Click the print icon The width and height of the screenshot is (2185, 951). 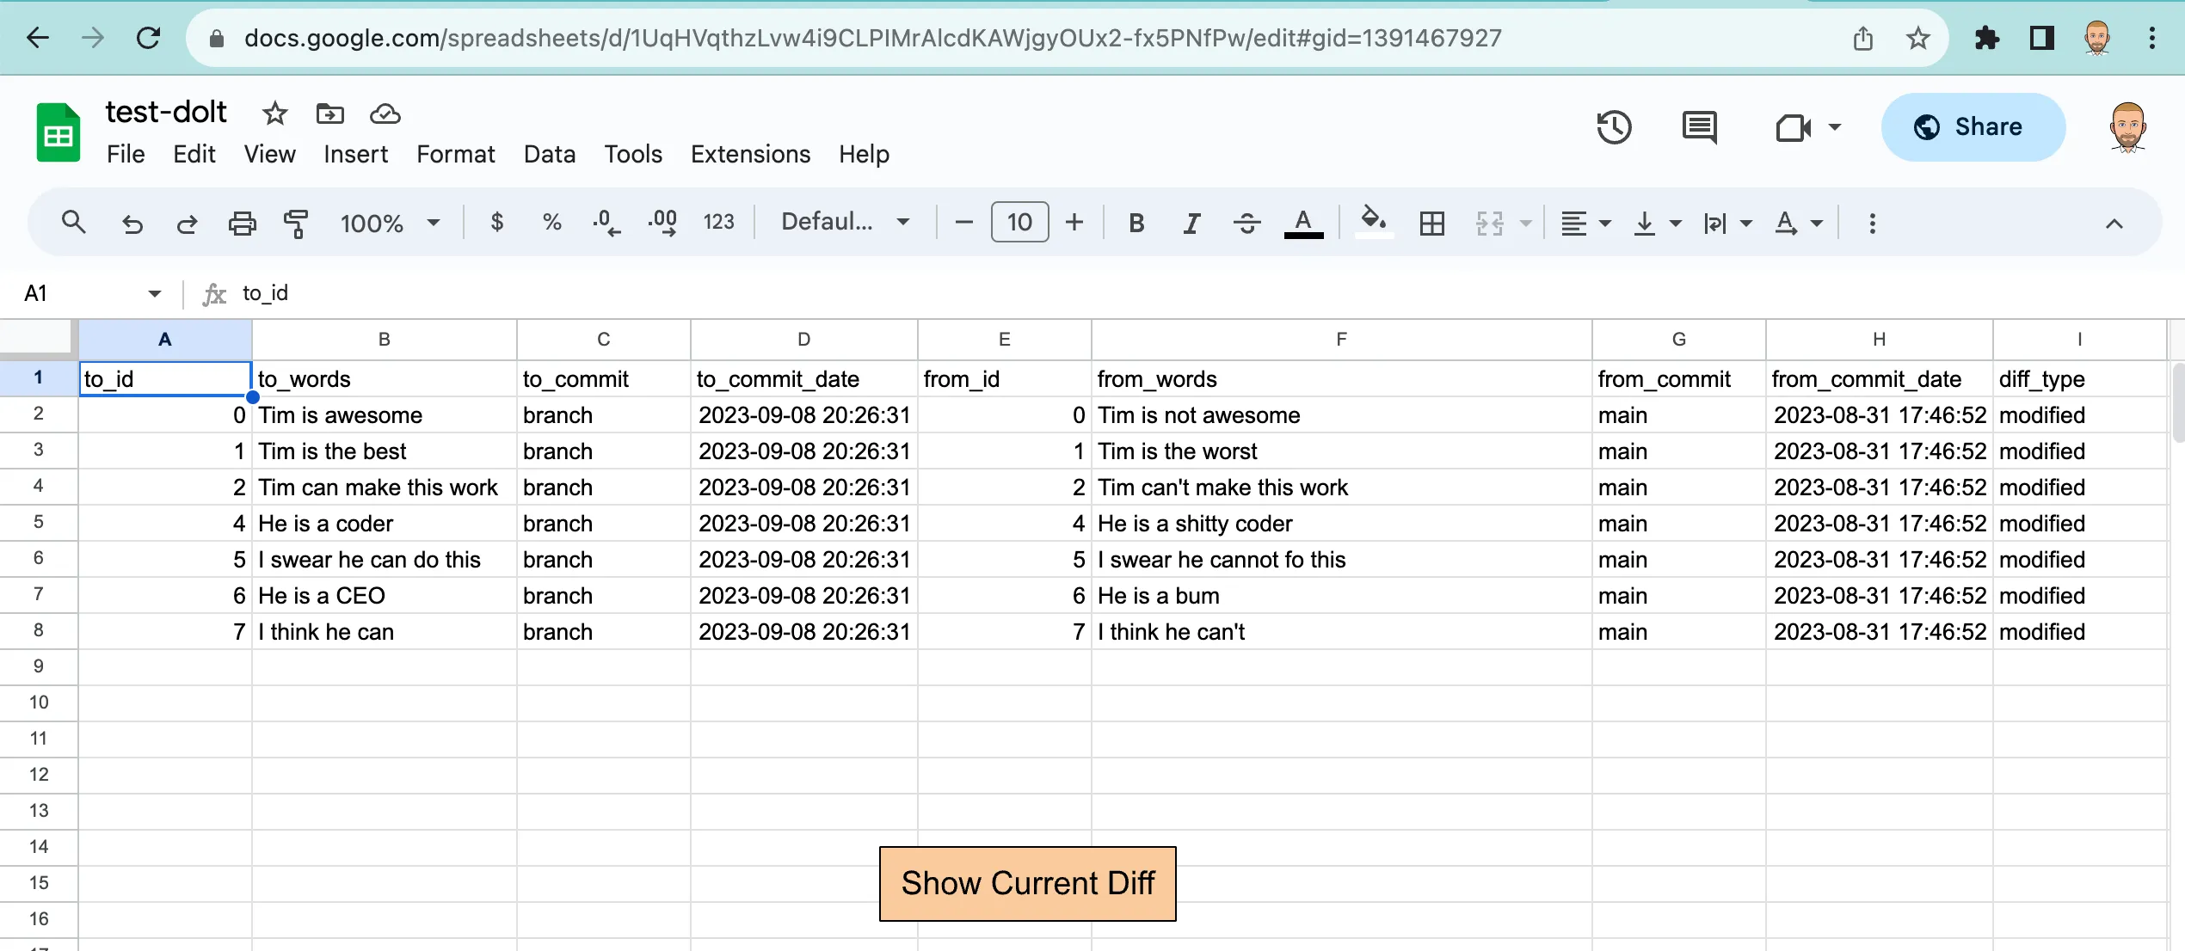point(243,223)
